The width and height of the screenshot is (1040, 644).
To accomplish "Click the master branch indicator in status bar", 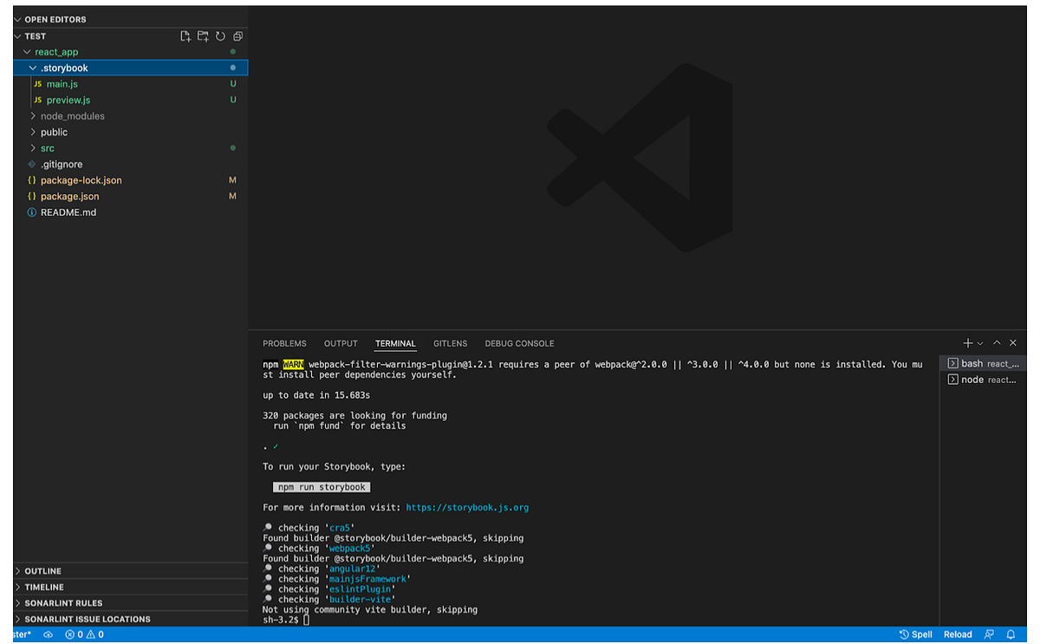I will pos(23,634).
